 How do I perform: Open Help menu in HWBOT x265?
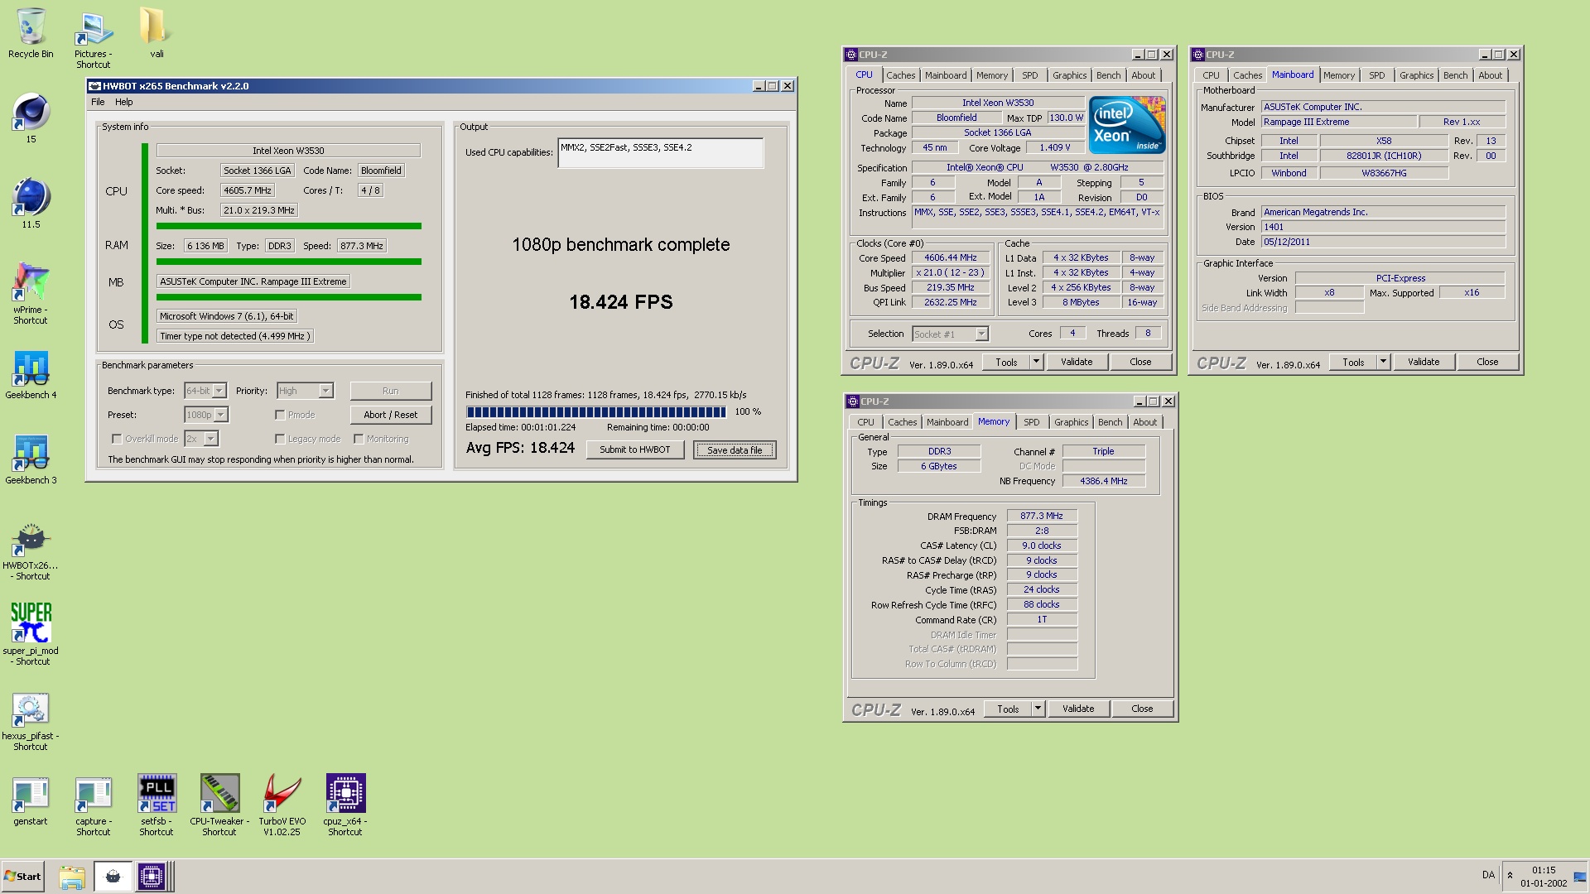123,102
